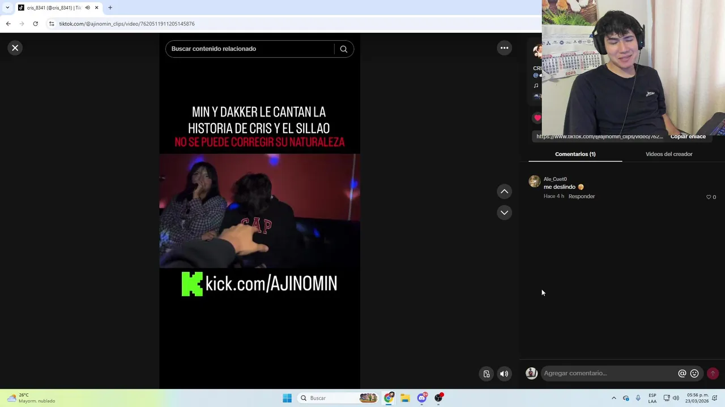Viewport: 725px width, 407px height.
Task: Open the ESP LAA keyboard language switcher
Action: [x=652, y=398]
